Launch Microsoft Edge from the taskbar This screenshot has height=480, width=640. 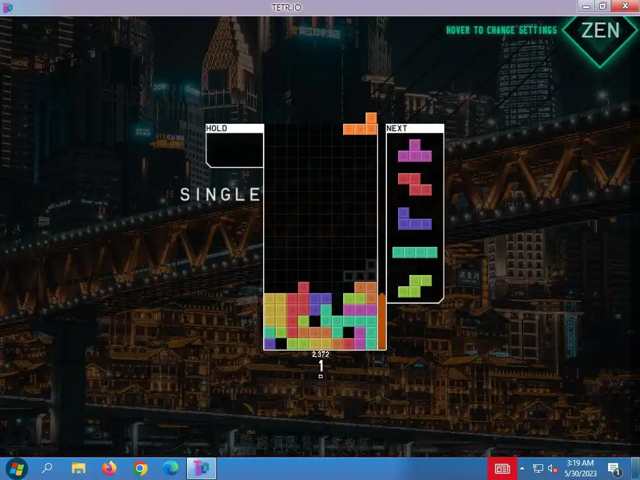[x=171, y=468]
